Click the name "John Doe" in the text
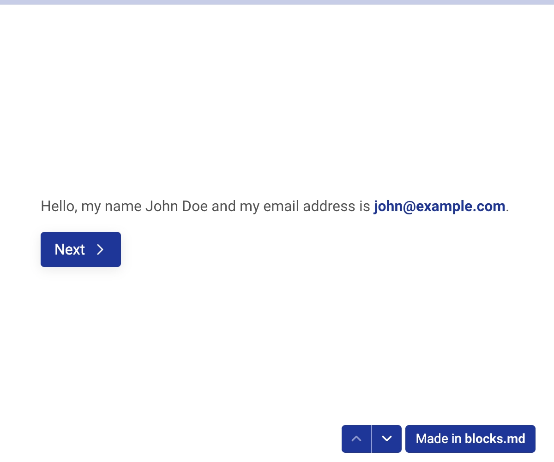Viewport: 554px width, 462px height. [176, 206]
